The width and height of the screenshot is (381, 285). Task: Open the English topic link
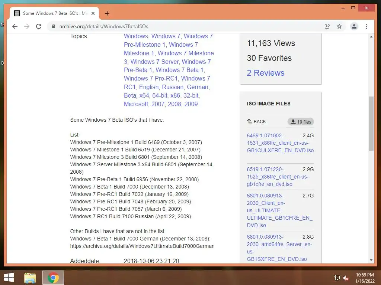point(149,87)
